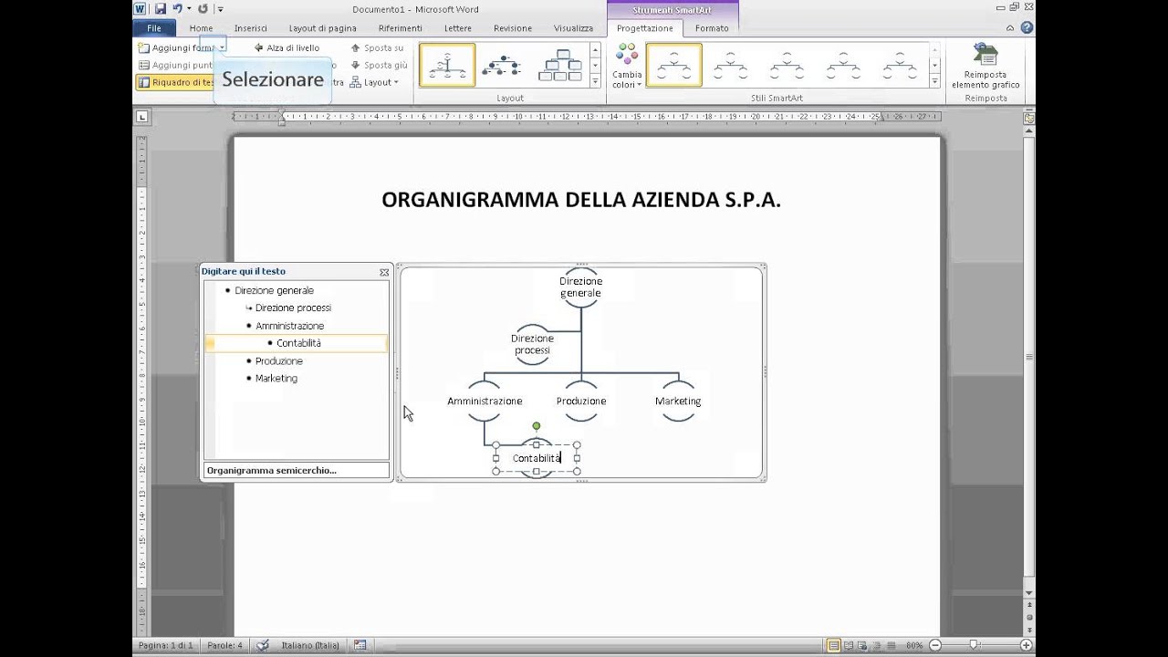This screenshot has height=657, width=1168.
Task: Switch to the Formato SmartArt tab
Action: [x=712, y=28]
